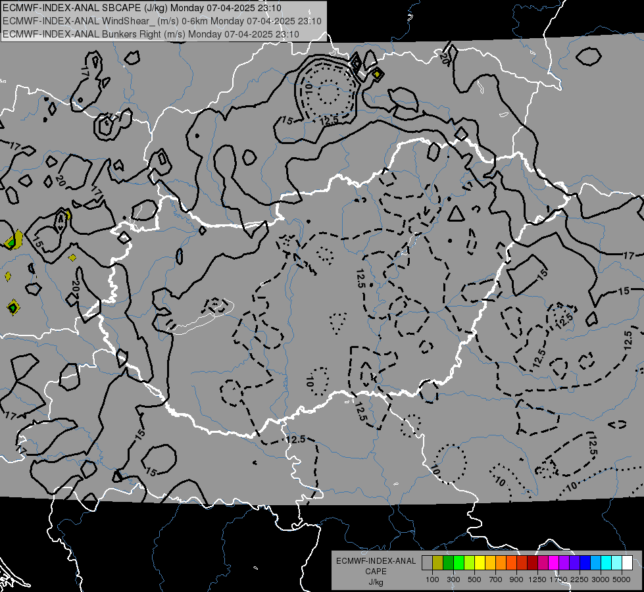Viewport: 644px width, 592px height.
Task: Click the 700 legend value
Action: click(x=496, y=580)
